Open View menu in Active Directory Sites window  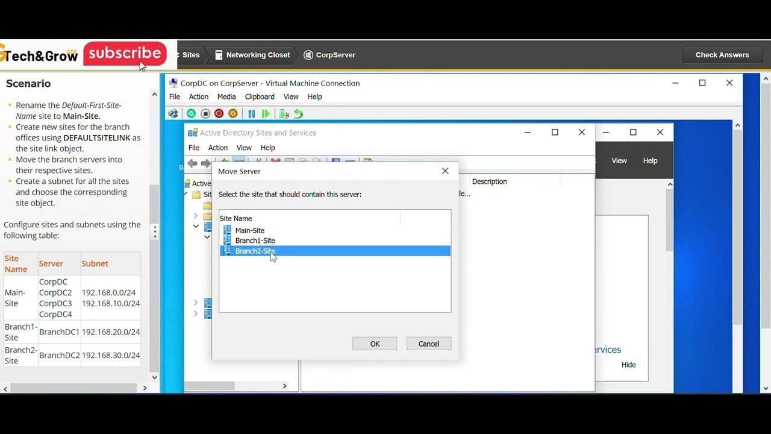click(244, 148)
